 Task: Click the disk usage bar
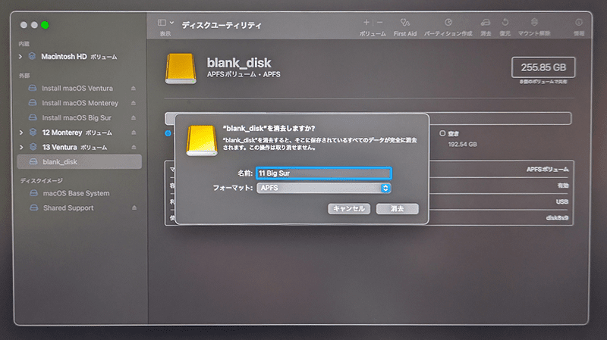click(x=368, y=118)
